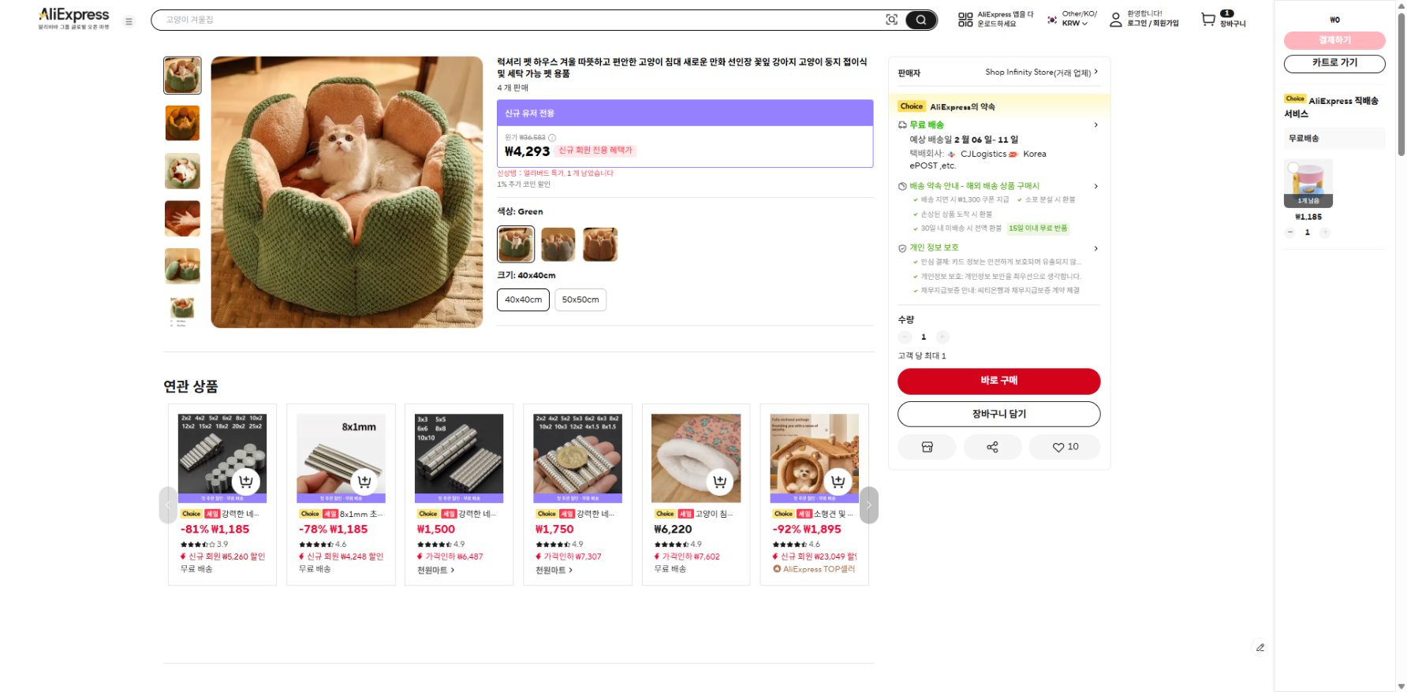This screenshot has height=692, width=1407.
Task: Select the 50x50cm size option
Action: tap(580, 299)
